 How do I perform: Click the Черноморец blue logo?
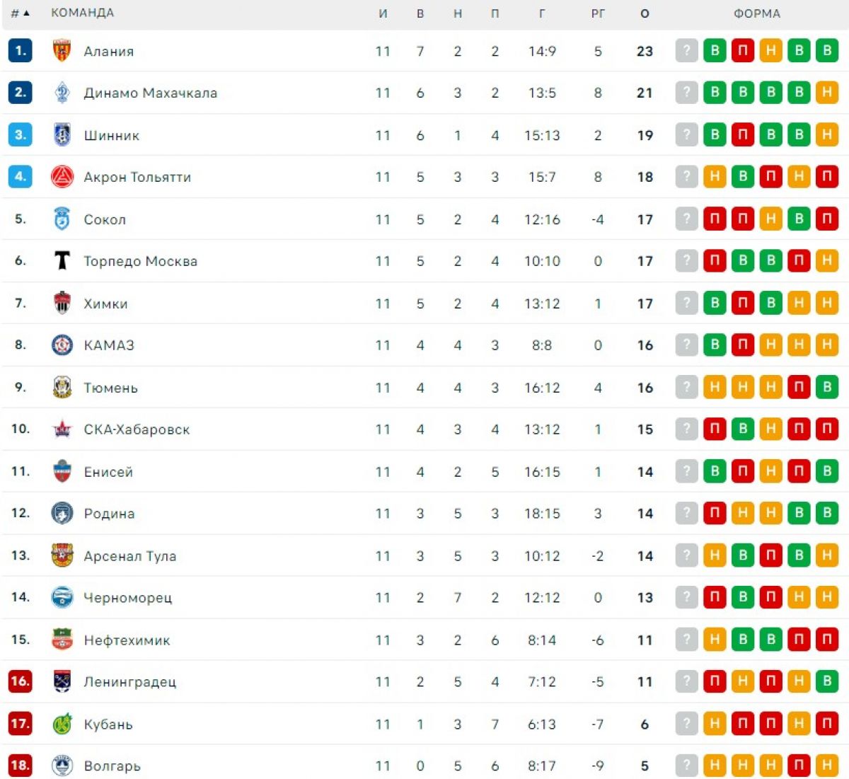point(62,597)
